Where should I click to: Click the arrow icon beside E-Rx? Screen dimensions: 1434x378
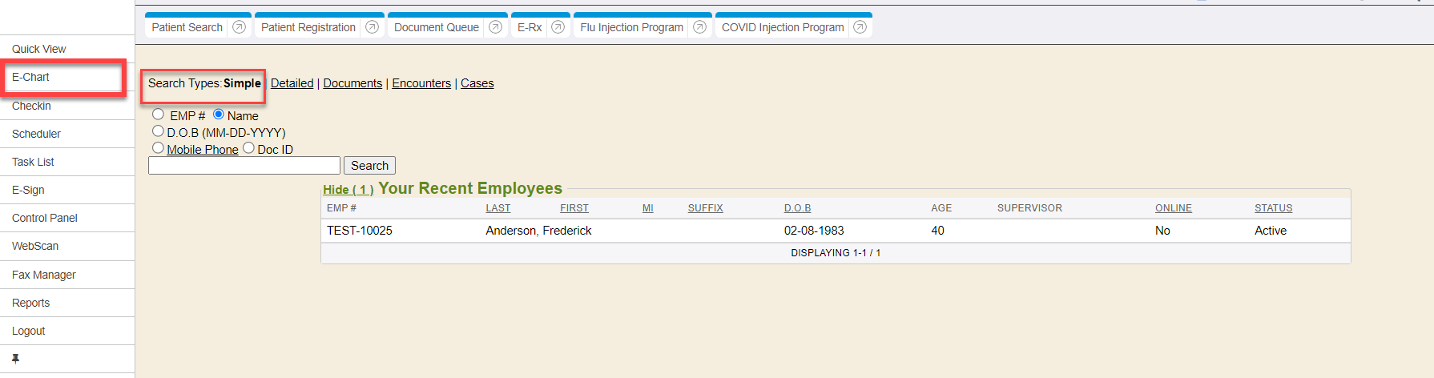pyautogui.click(x=558, y=27)
